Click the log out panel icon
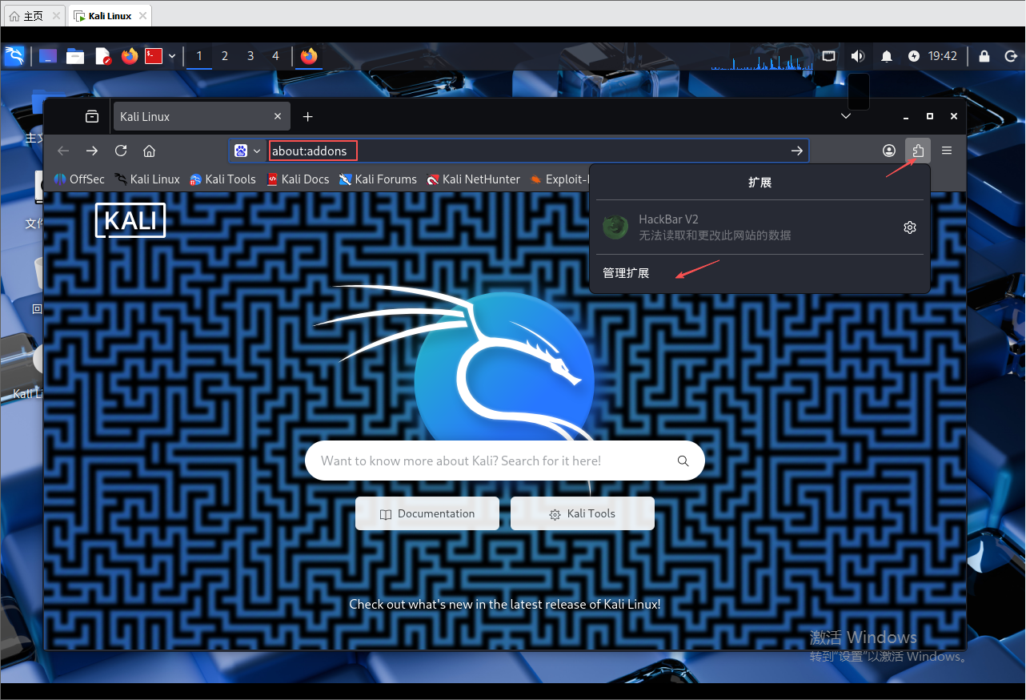Screen dimensions: 1026x700 point(1010,56)
